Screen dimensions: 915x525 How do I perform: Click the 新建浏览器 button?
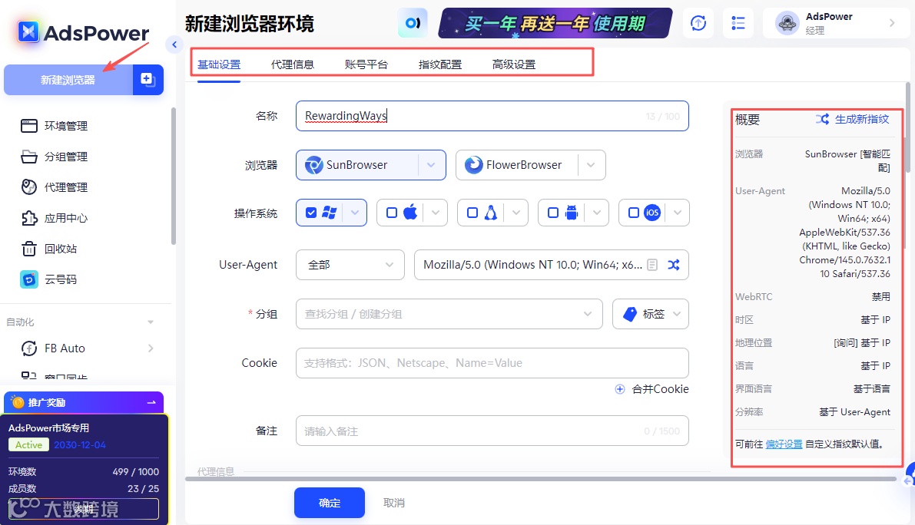point(68,79)
